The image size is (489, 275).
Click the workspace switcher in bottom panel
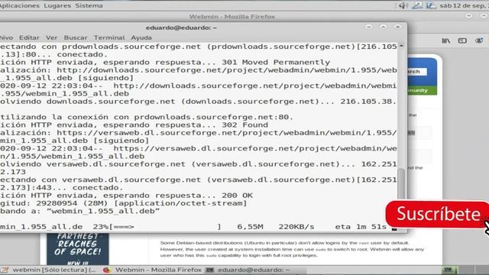pyautogui.click(x=465, y=270)
